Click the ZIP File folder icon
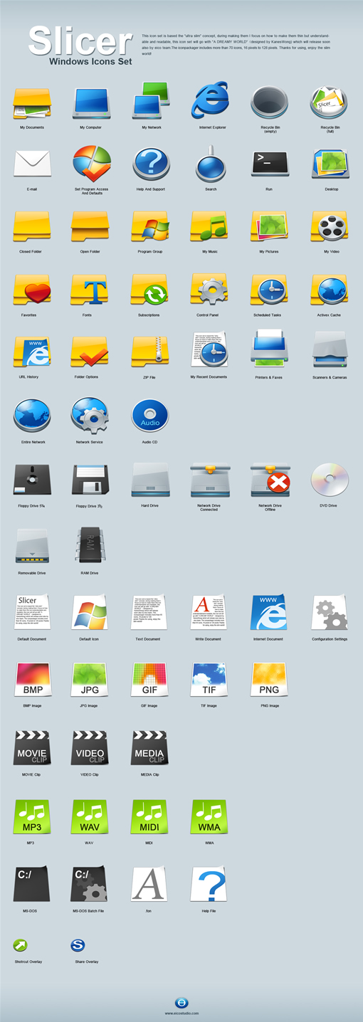This screenshot has width=363, height=1022. pyautogui.click(x=150, y=351)
